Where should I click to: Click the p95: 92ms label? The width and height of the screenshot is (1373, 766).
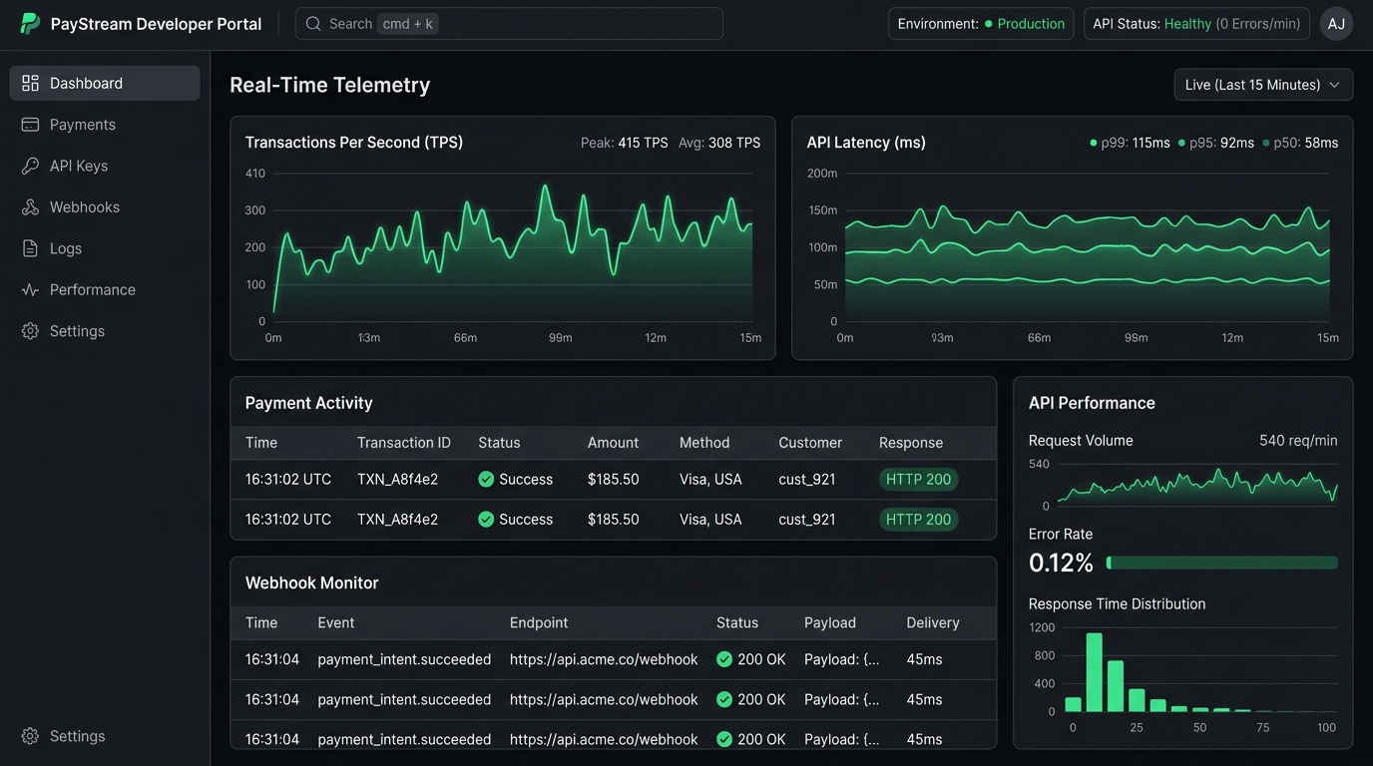(1221, 143)
